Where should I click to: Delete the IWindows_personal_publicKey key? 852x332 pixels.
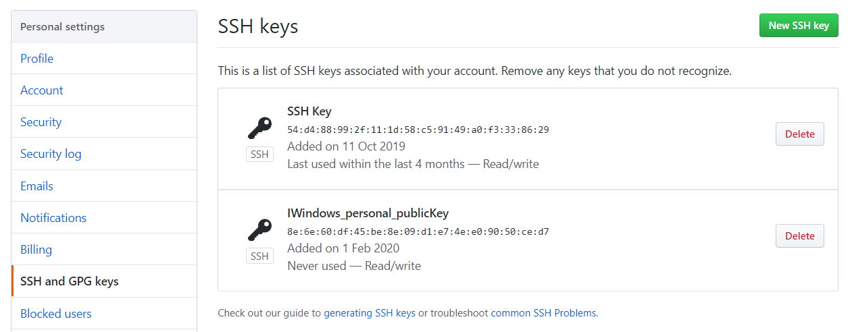[799, 236]
